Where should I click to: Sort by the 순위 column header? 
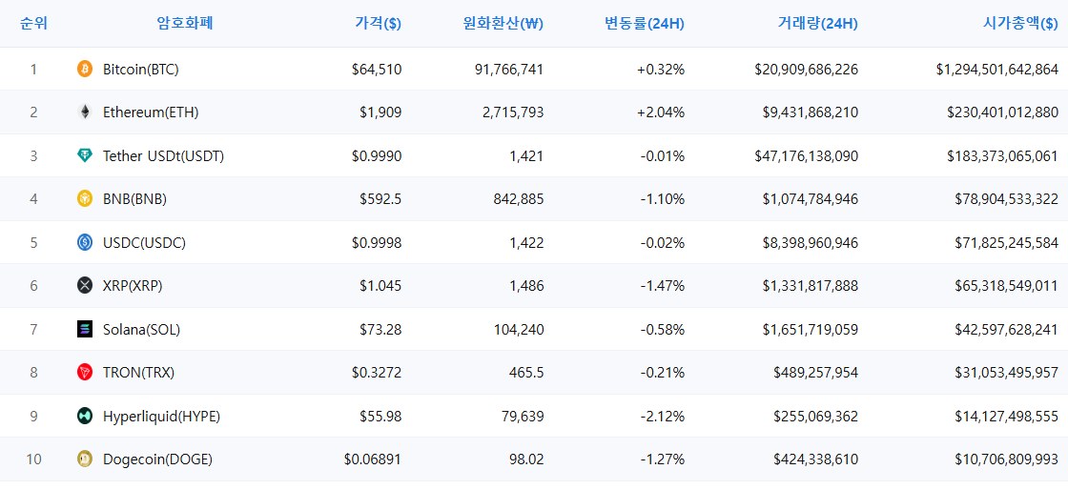pos(34,24)
